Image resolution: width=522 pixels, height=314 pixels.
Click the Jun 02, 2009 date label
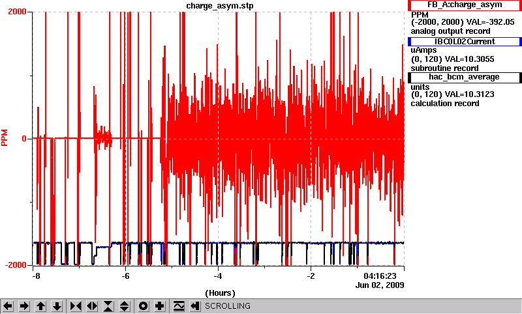tap(380, 285)
